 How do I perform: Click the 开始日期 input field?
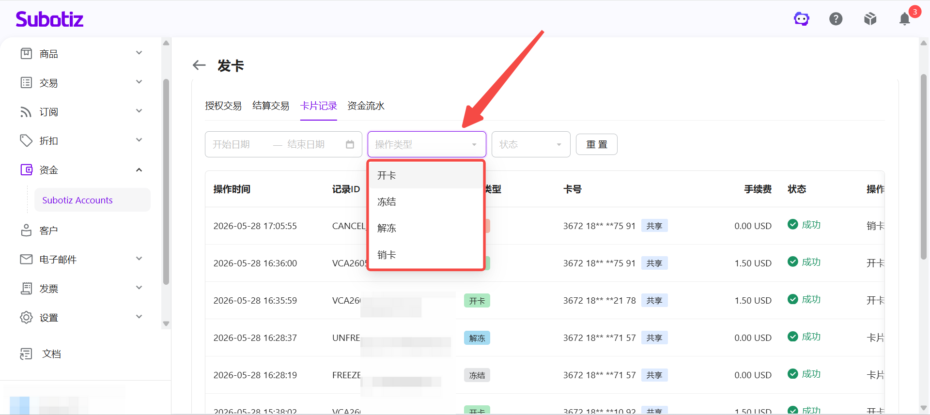tap(237, 144)
